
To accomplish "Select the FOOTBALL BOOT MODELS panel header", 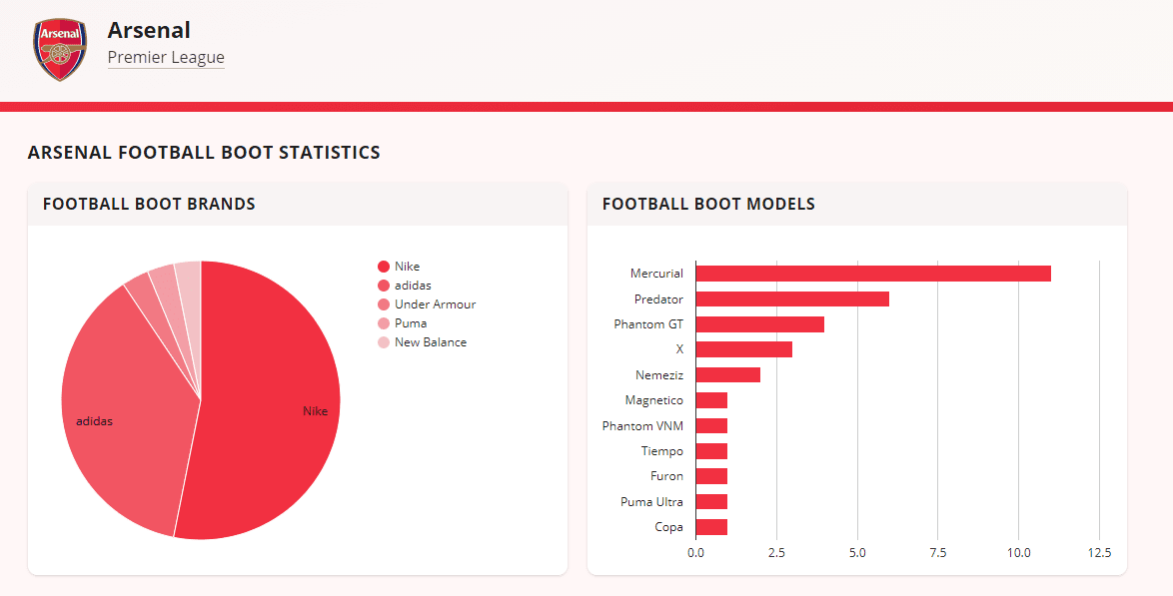I will (708, 204).
